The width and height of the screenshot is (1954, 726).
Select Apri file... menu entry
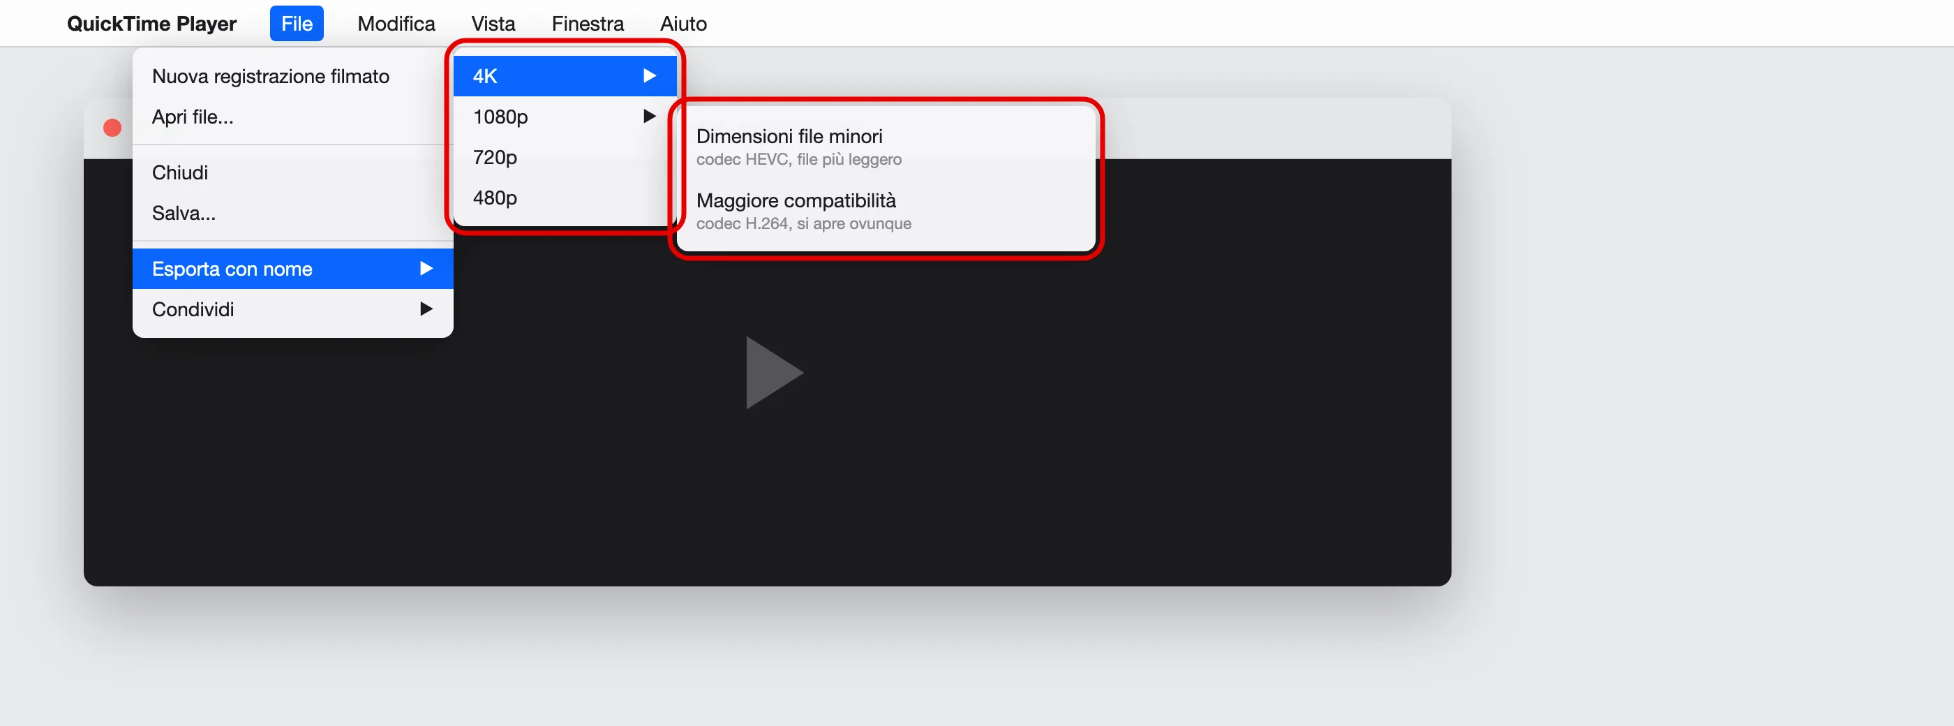pyautogui.click(x=293, y=117)
